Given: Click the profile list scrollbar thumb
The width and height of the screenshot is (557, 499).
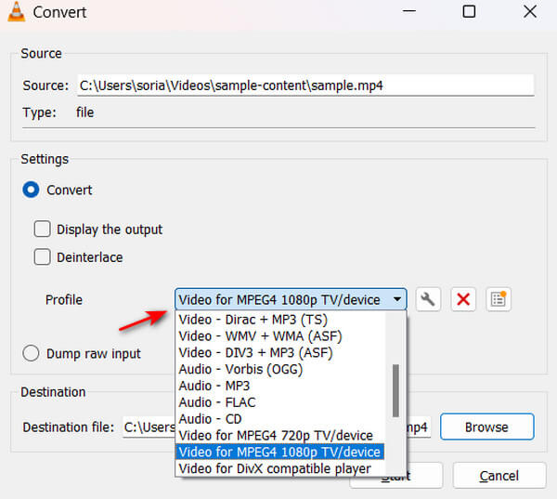Looking at the screenshot, I should pyautogui.click(x=395, y=390).
